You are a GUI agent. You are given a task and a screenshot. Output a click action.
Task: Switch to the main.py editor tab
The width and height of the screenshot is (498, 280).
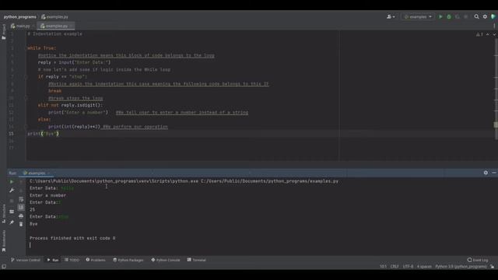click(20, 26)
